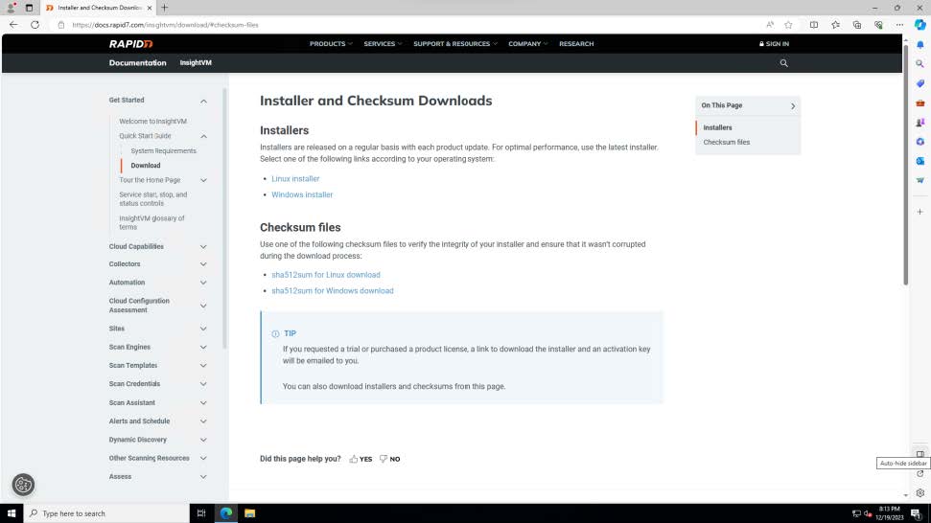Open SUPPORT & RESOURCES menu

(454, 44)
